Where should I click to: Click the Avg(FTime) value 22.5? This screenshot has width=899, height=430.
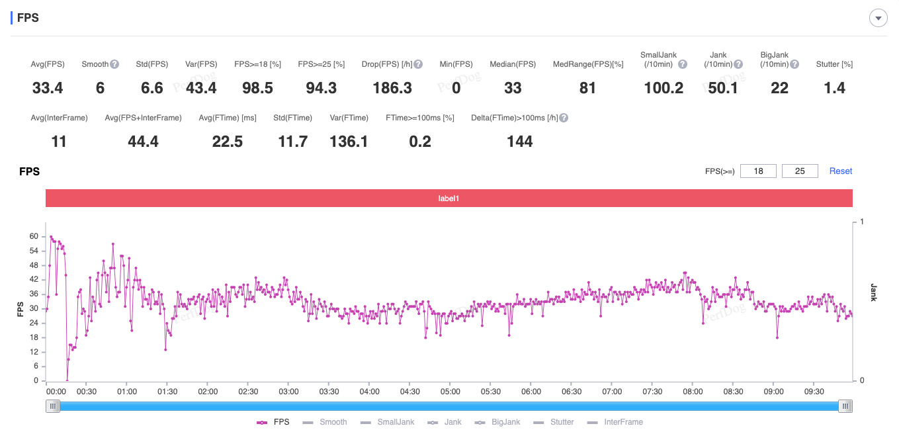pyautogui.click(x=228, y=141)
